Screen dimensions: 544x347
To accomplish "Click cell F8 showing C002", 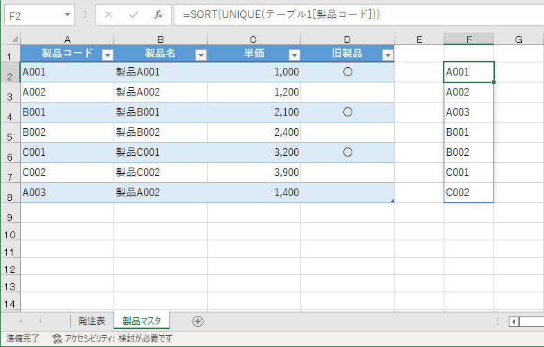I will [469, 193].
